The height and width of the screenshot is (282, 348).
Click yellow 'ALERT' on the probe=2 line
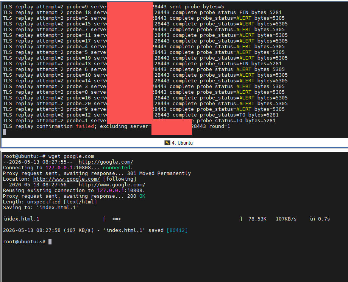[244, 18]
